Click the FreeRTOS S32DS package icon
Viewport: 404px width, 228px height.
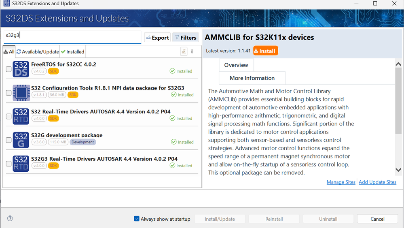pos(21,69)
